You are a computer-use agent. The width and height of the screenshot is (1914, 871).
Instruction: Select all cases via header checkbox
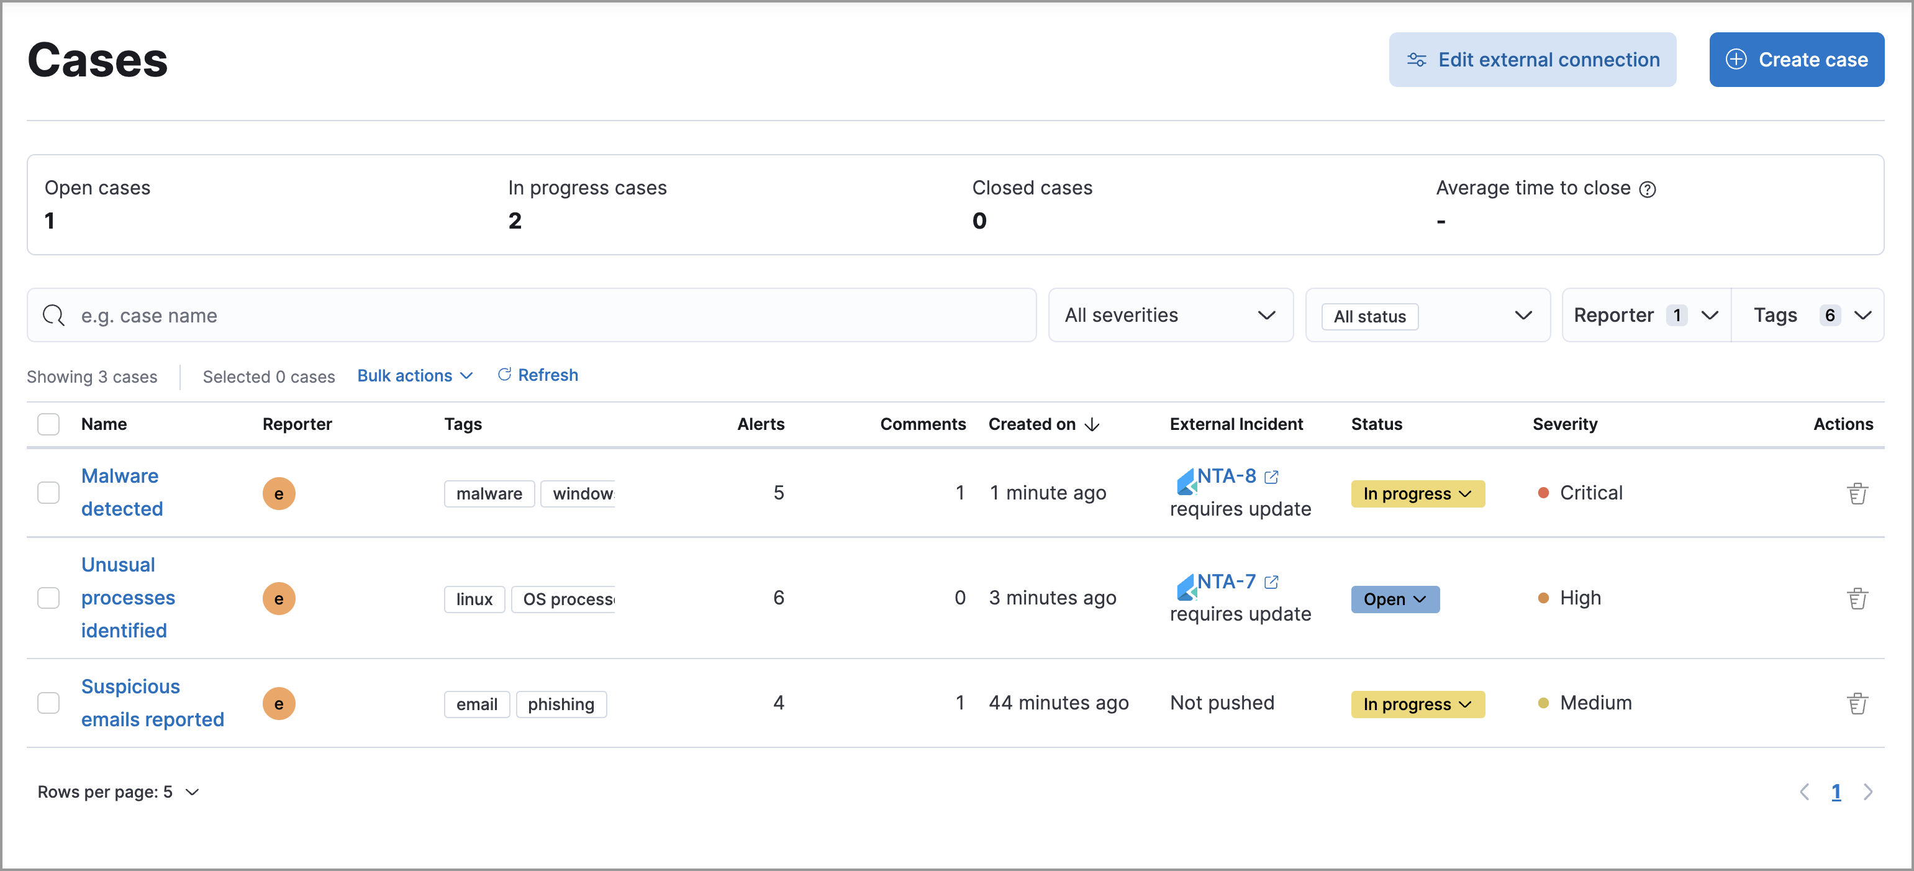tap(48, 424)
